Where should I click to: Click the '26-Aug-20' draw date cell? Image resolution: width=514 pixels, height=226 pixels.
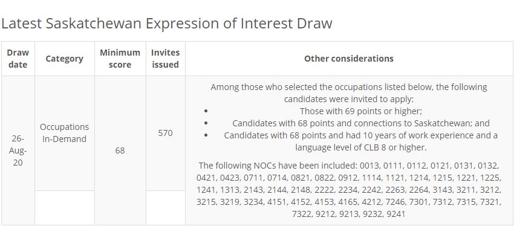click(x=18, y=150)
